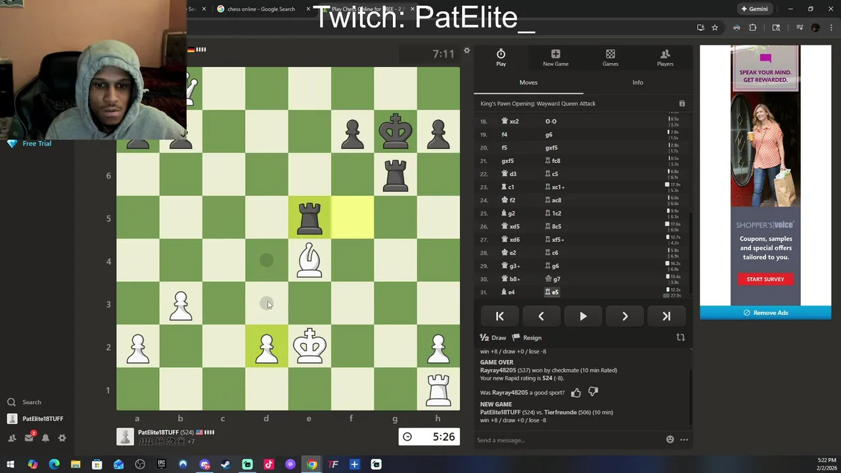
Task: Open Steam from taskbar
Action: (x=225, y=464)
